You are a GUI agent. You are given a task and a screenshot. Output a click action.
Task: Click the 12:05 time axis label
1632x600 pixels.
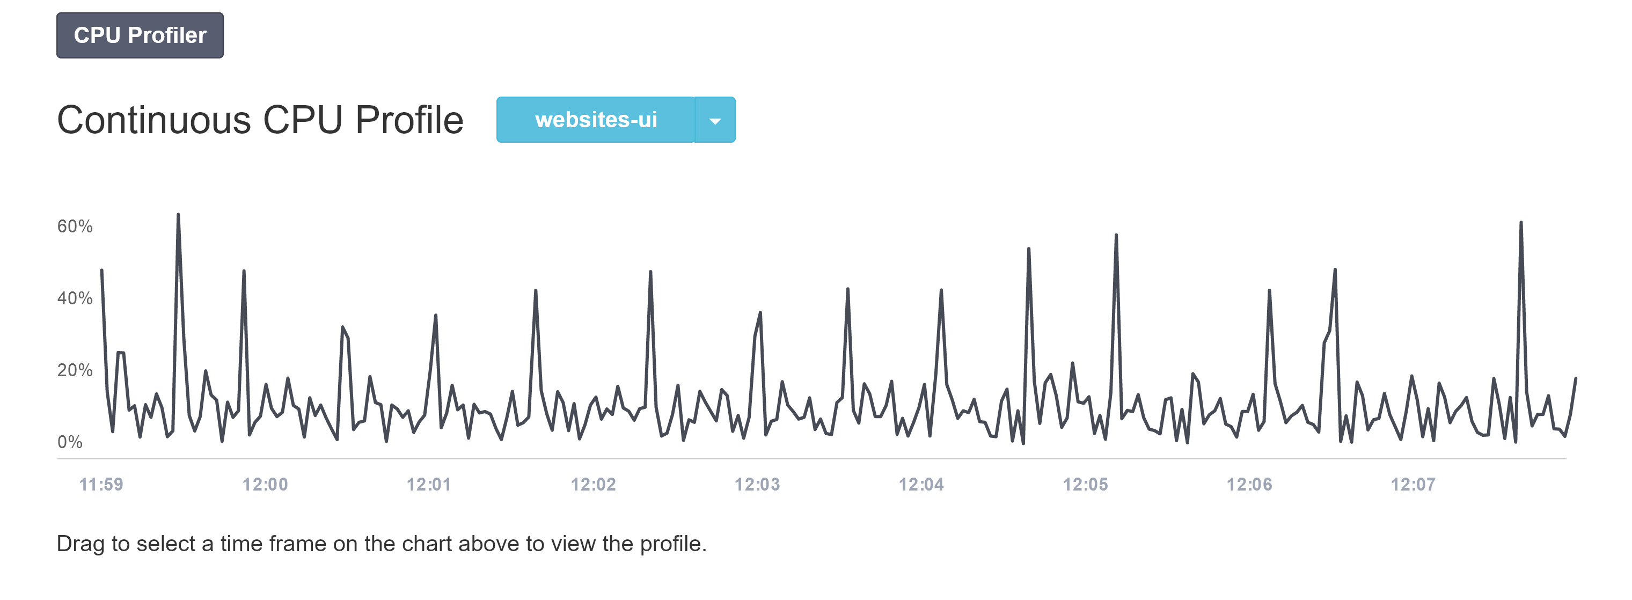1085,485
